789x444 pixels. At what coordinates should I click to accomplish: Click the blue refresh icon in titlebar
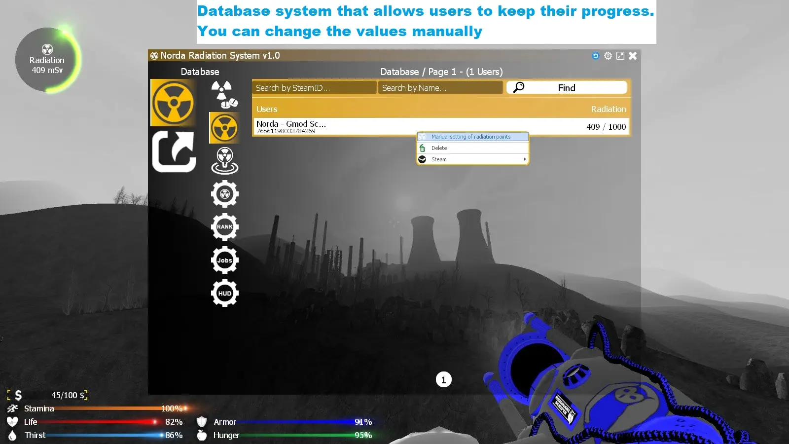[x=595, y=56]
